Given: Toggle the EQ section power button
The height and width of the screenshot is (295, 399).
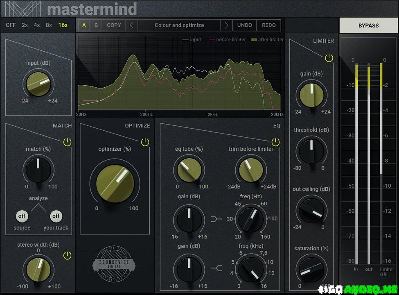Looking at the screenshot, I should point(275,142).
